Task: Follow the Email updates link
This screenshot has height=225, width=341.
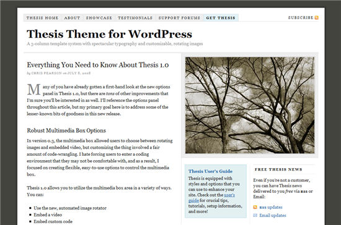Action: click(273, 215)
